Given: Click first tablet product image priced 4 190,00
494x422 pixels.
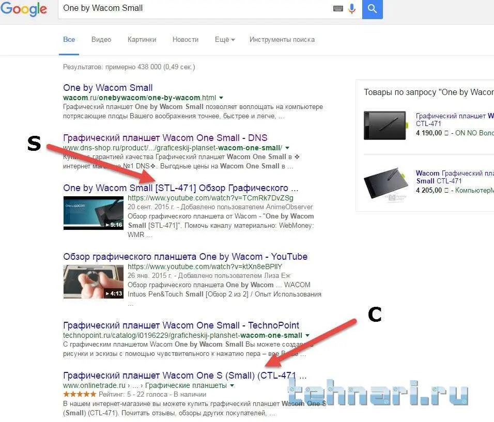Looking at the screenshot, I should point(385,125).
